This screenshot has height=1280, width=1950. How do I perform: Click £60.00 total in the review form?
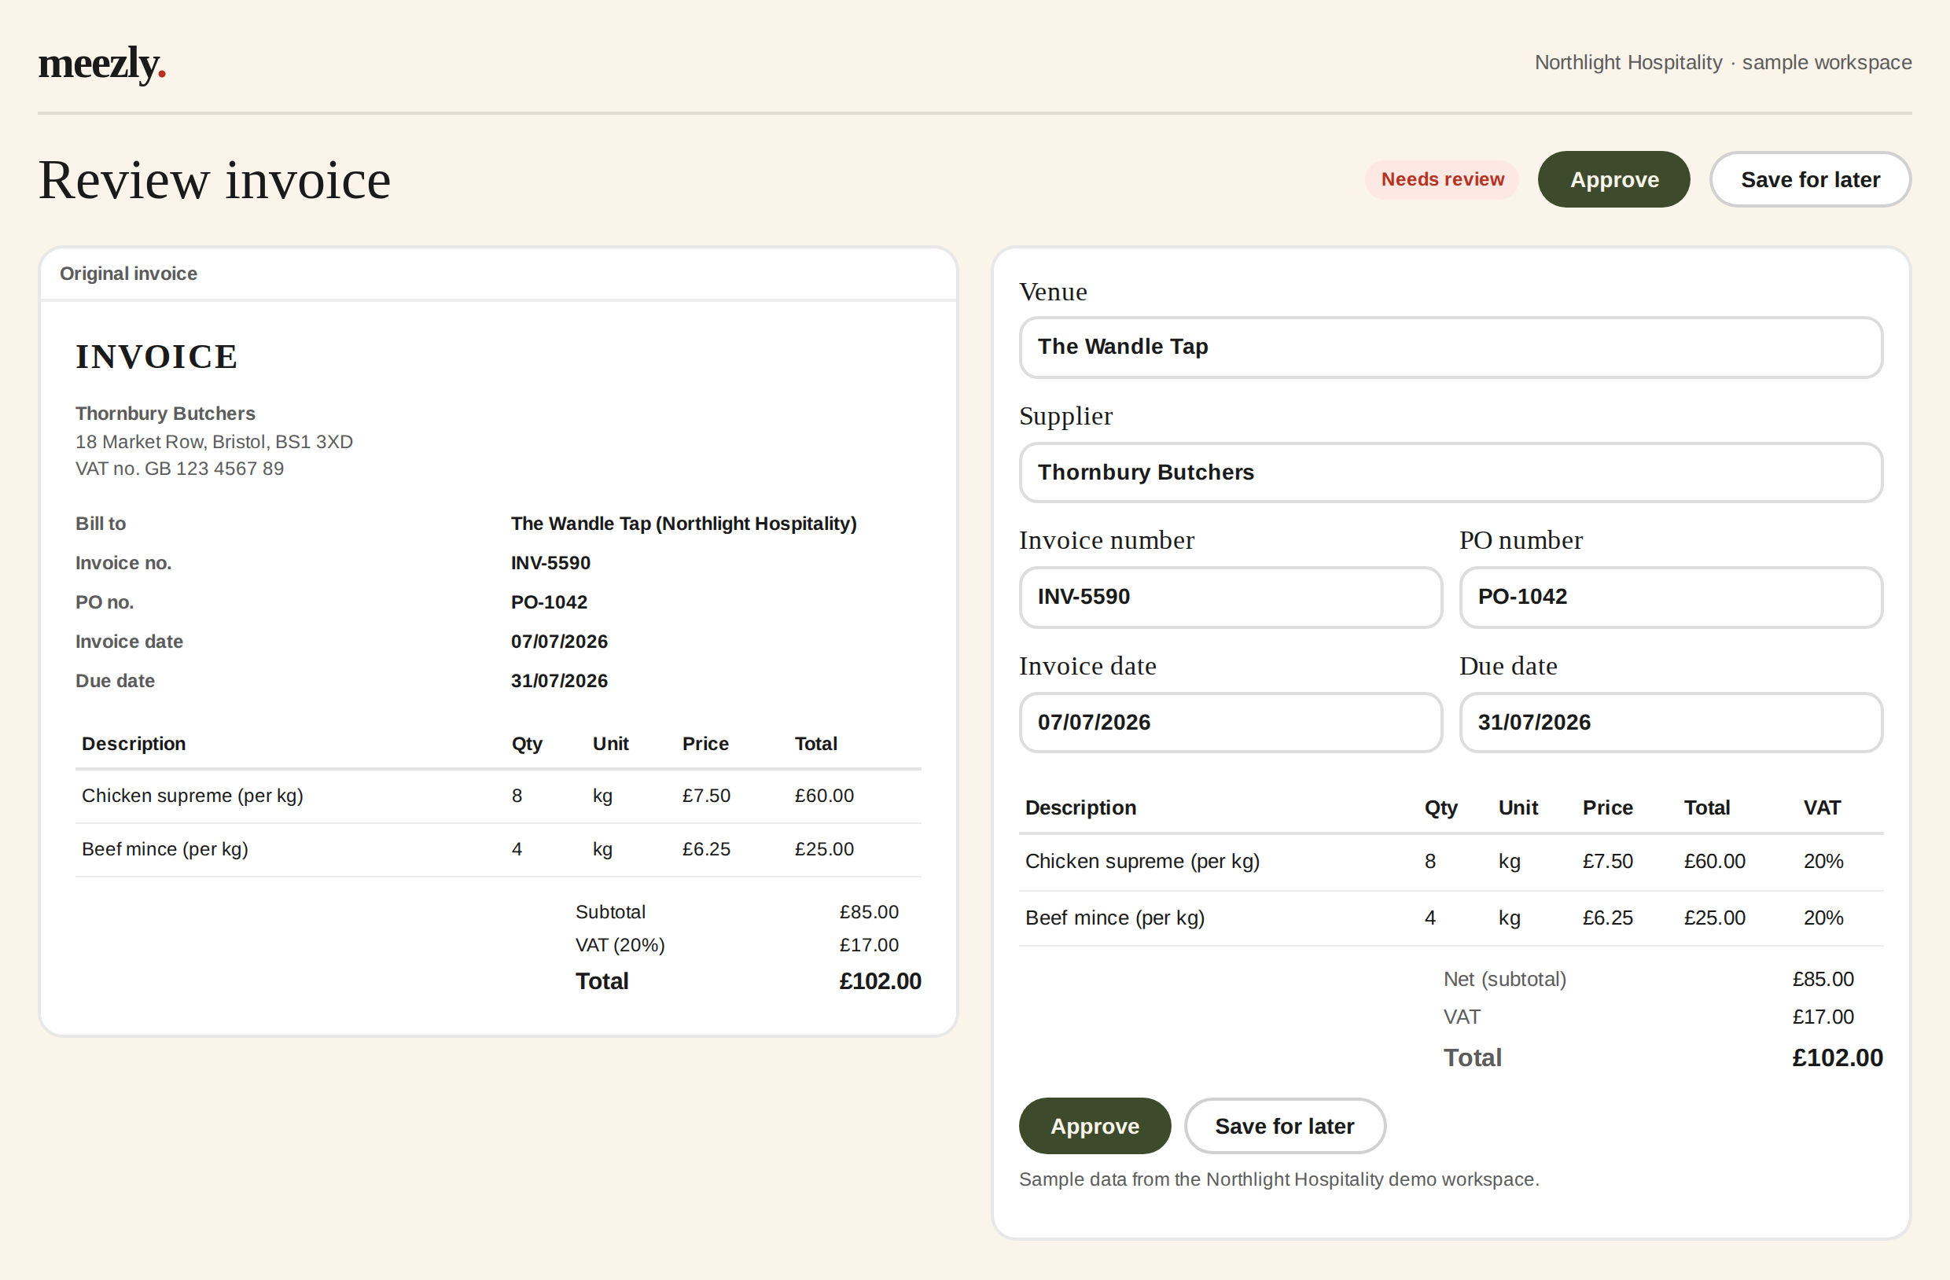click(x=1714, y=862)
